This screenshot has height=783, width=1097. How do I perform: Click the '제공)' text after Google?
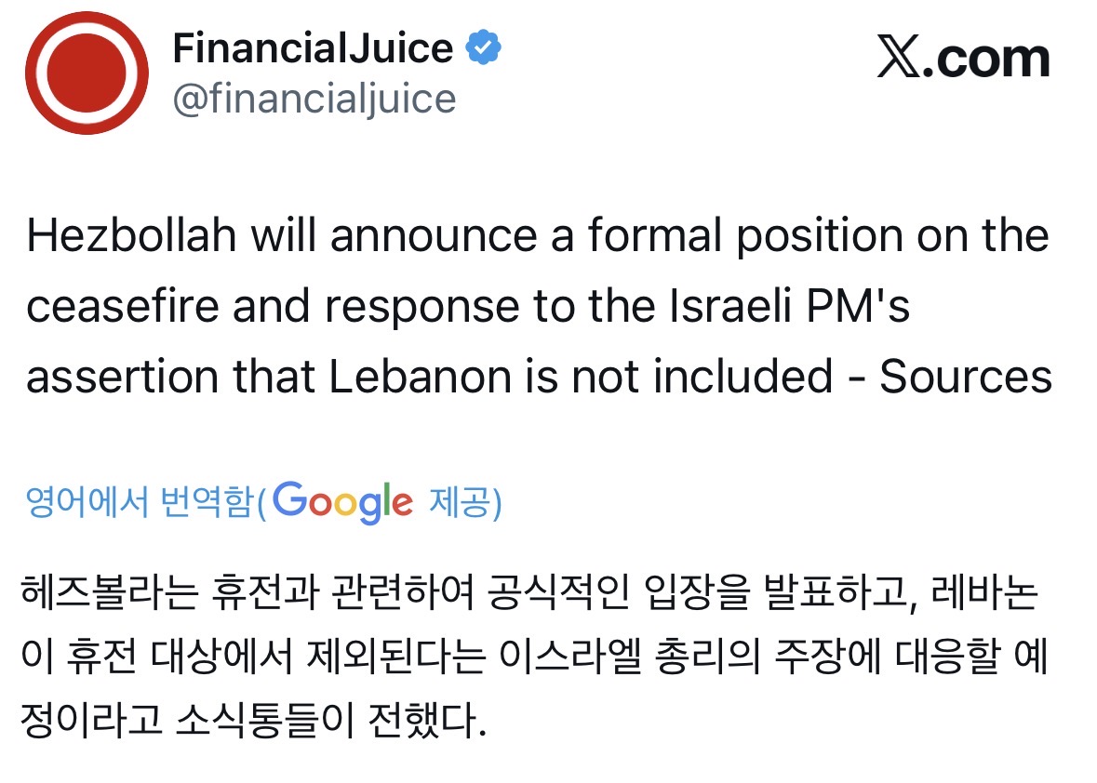click(465, 503)
